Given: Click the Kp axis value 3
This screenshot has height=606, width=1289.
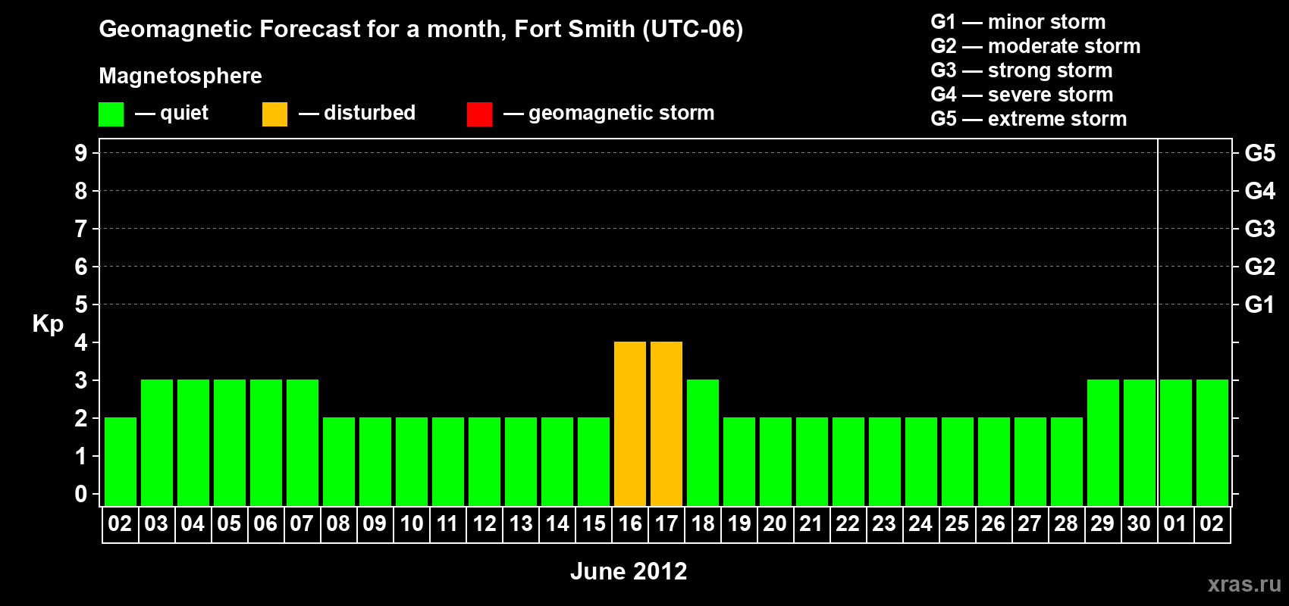Looking at the screenshot, I should 81,380.
